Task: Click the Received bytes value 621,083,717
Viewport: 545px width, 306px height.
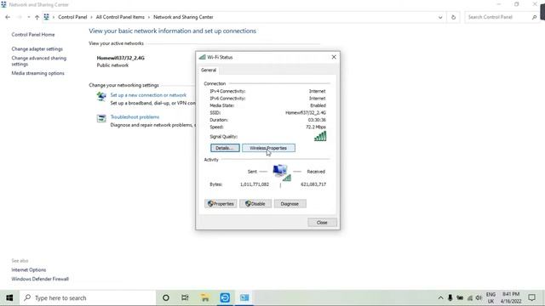Action: coord(313,184)
